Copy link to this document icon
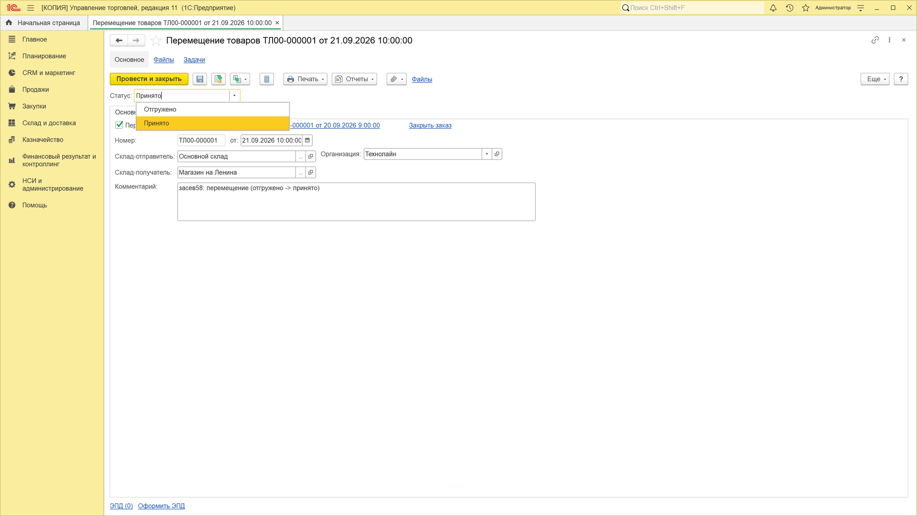 click(875, 40)
